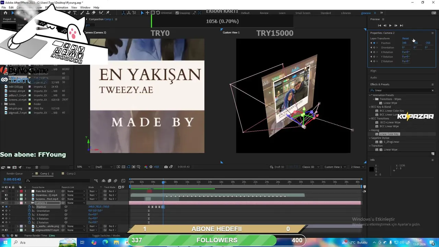Go to the first frame in the Preview panel
Screen dimensions: 439x247
[379, 25]
